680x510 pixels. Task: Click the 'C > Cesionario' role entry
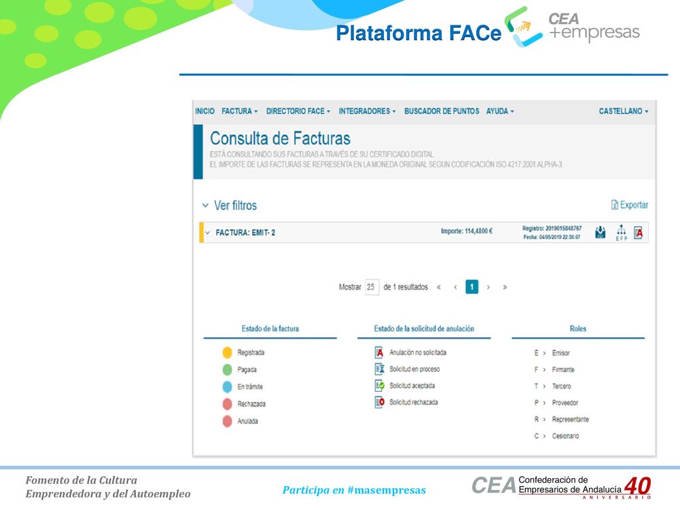point(556,436)
